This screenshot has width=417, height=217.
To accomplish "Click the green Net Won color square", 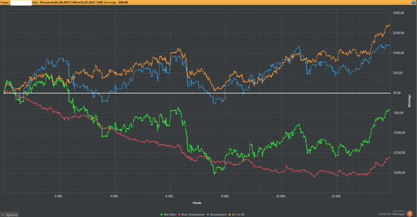I will pos(161,215).
